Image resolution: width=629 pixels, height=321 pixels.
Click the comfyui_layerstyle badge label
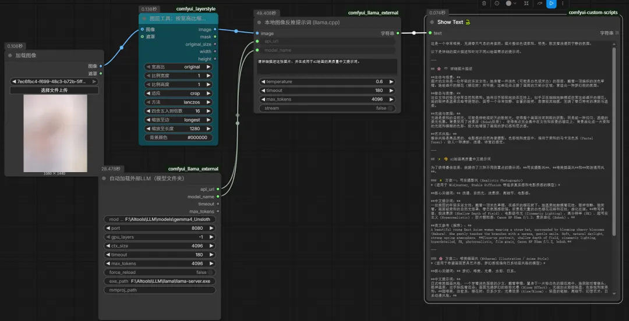(196, 9)
